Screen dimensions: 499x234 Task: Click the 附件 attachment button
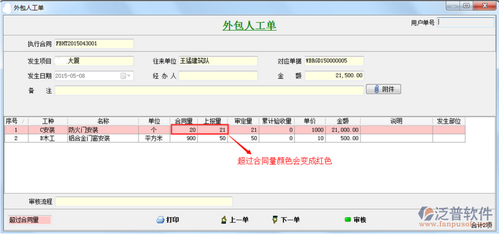coord(384,89)
